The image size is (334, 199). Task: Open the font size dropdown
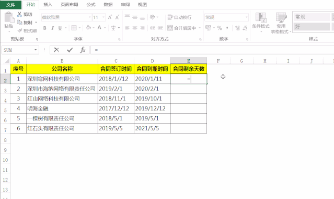click(x=103, y=17)
